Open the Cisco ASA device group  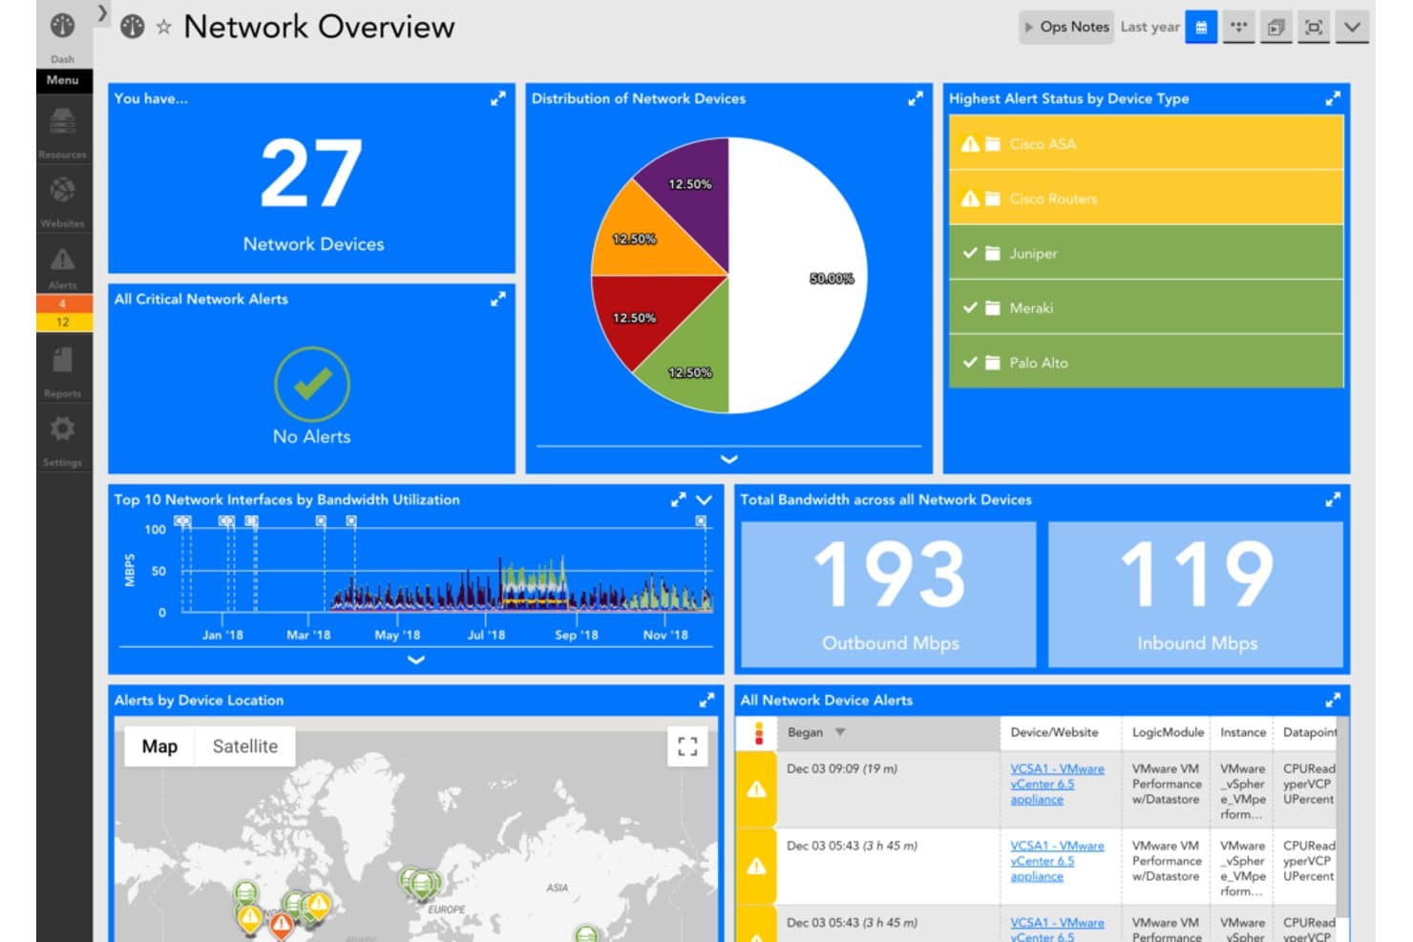pos(1146,144)
